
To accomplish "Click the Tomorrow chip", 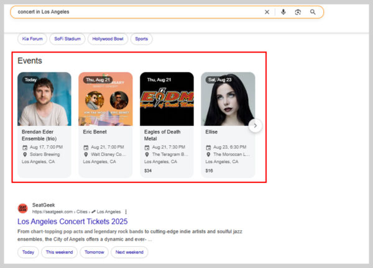I will point(93,252).
